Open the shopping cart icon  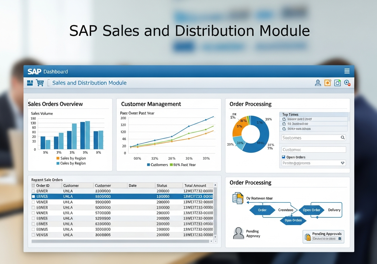point(40,83)
